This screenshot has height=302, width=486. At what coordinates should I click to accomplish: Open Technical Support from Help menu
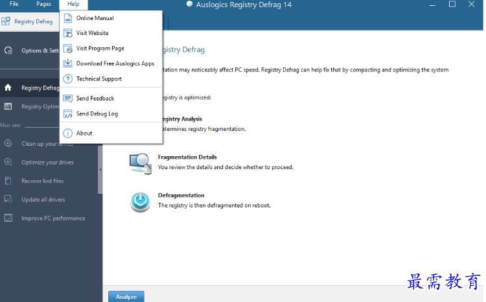point(111,79)
